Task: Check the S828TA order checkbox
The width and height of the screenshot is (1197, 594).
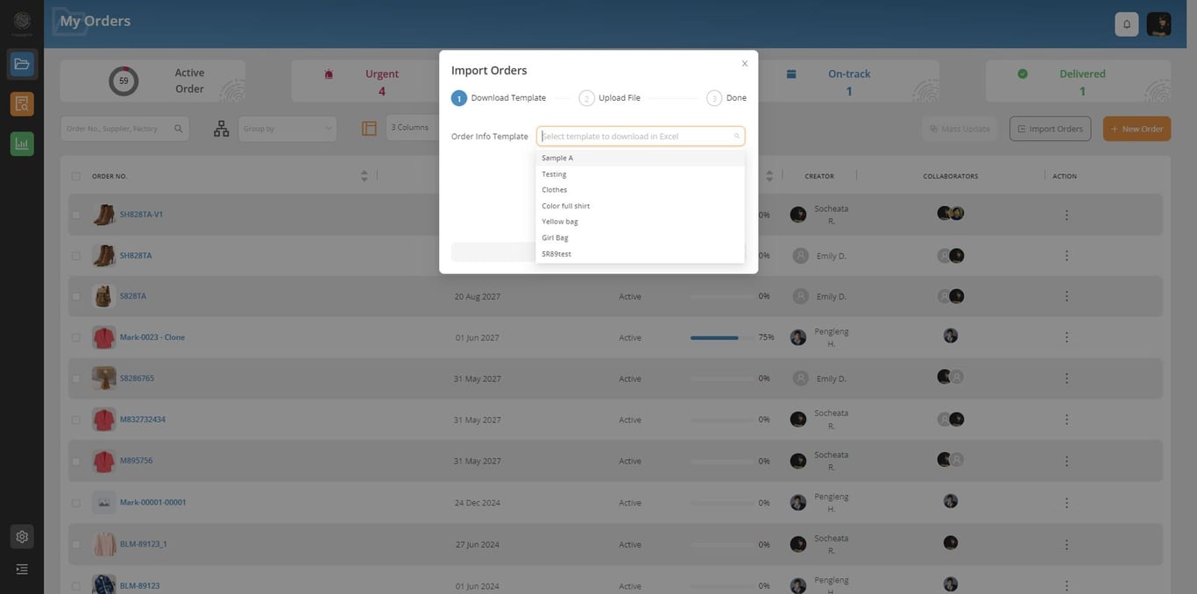Action: pyautogui.click(x=76, y=296)
